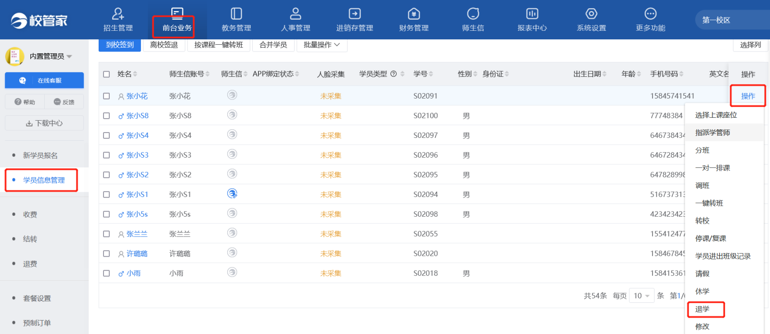Click 师生信 status icon for 张小花
770x334 pixels.
pyautogui.click(x=232, y=95)
